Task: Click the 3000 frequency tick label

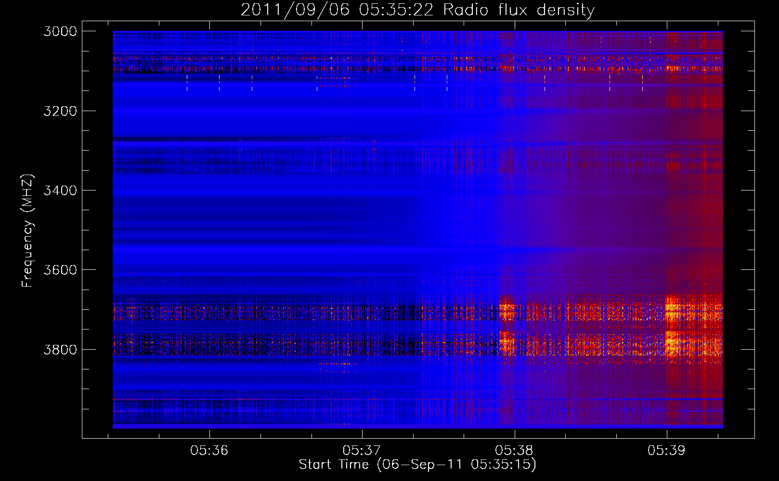Action: (x=60, y=31)
